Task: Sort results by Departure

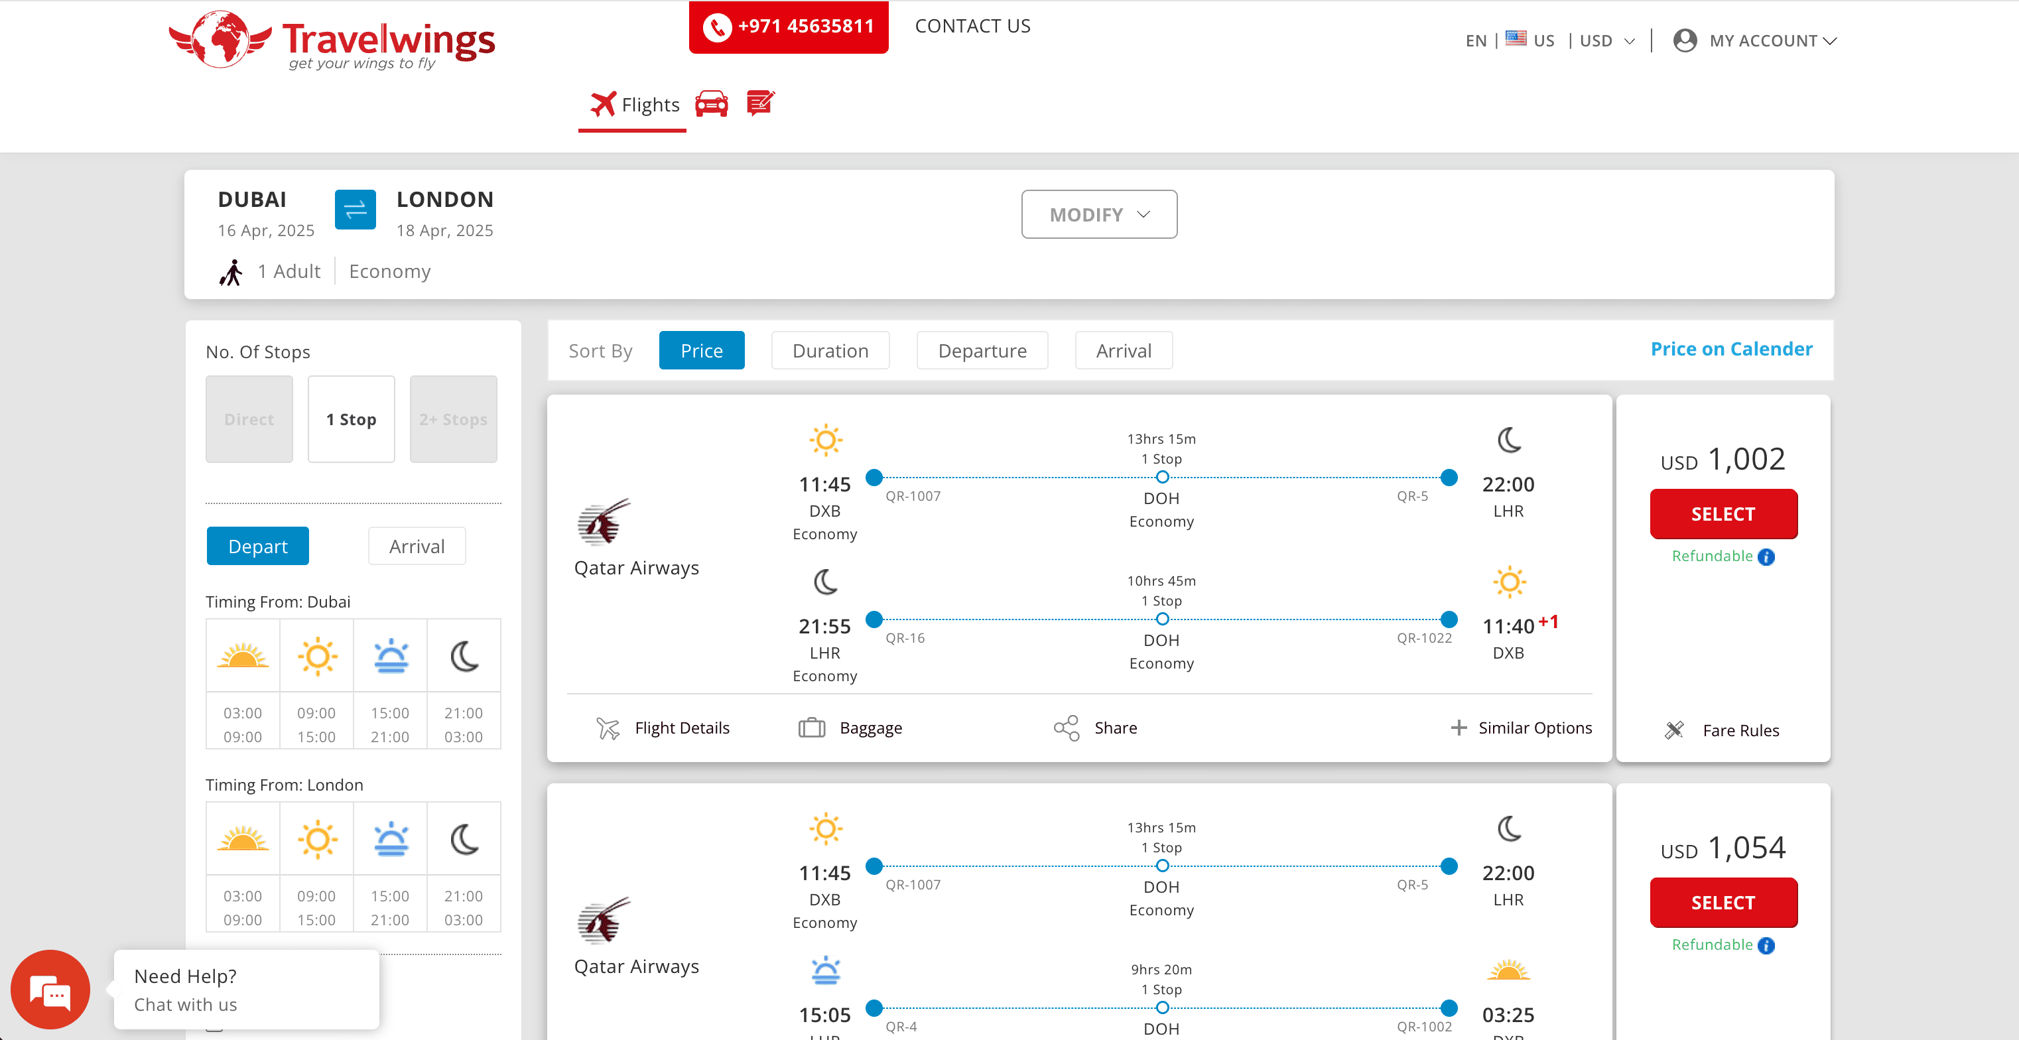Action: 982,350
